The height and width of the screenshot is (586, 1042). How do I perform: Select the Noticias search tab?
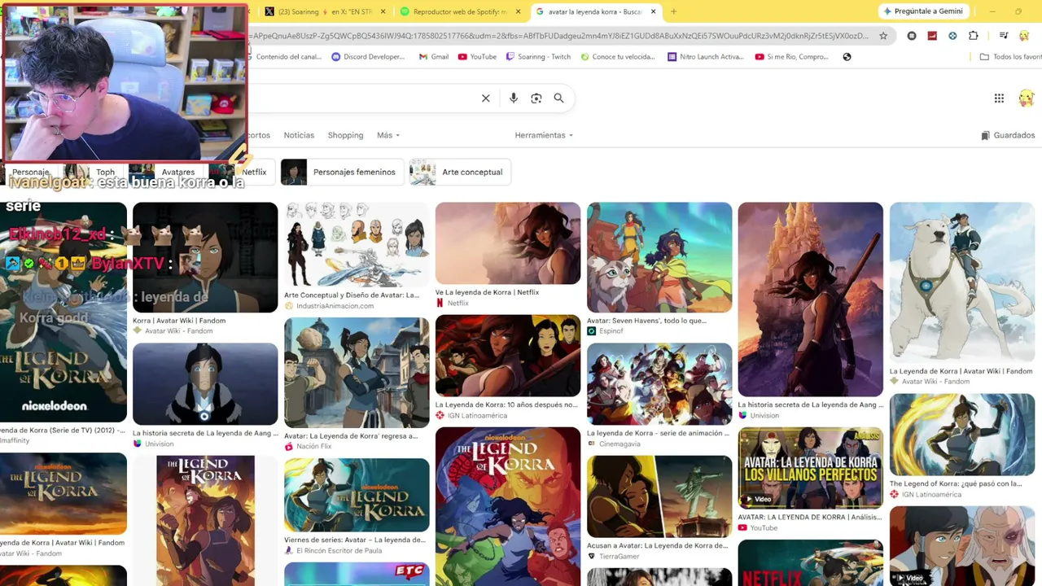[x=299, y=135]
